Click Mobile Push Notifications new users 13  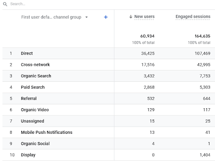tap(152, 132)
